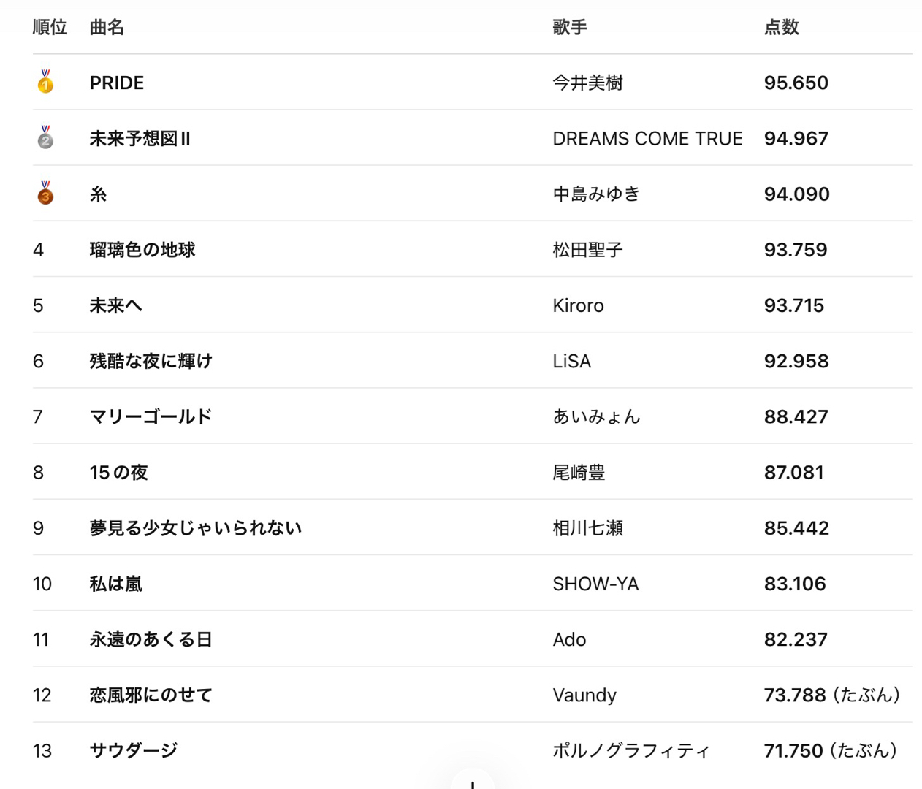
Task: Click the 曲名 column header
Action: click(107, 28)
